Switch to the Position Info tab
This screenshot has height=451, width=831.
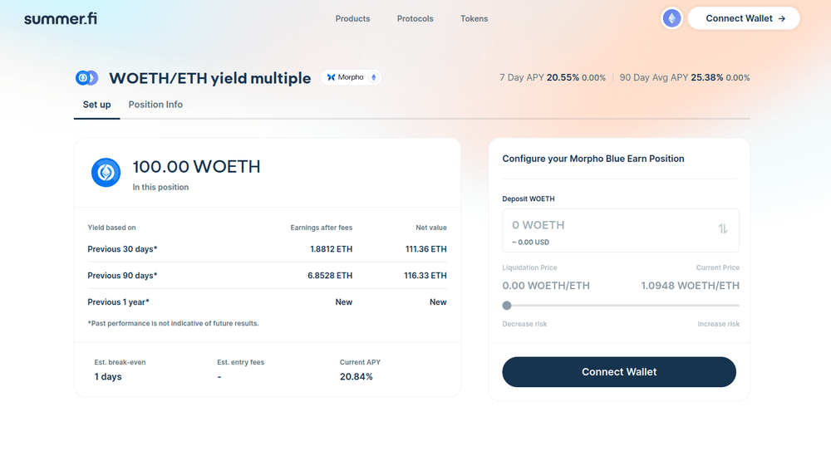pos(155,105)
